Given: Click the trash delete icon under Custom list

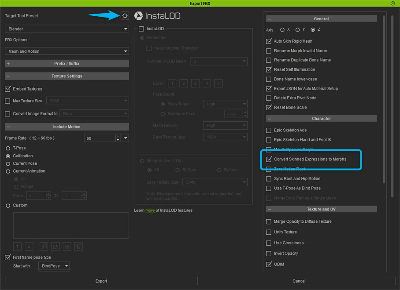Looking at the screenshot, I should [67, 246].
